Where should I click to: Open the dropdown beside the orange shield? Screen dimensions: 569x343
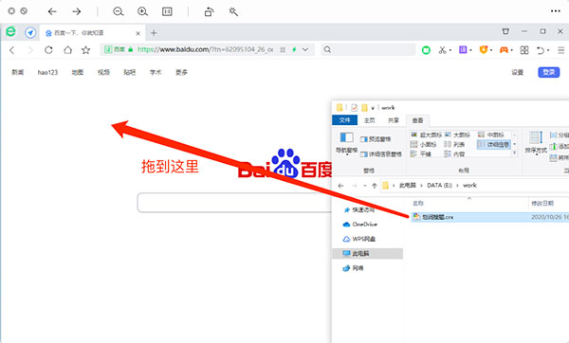pos(491,50)
